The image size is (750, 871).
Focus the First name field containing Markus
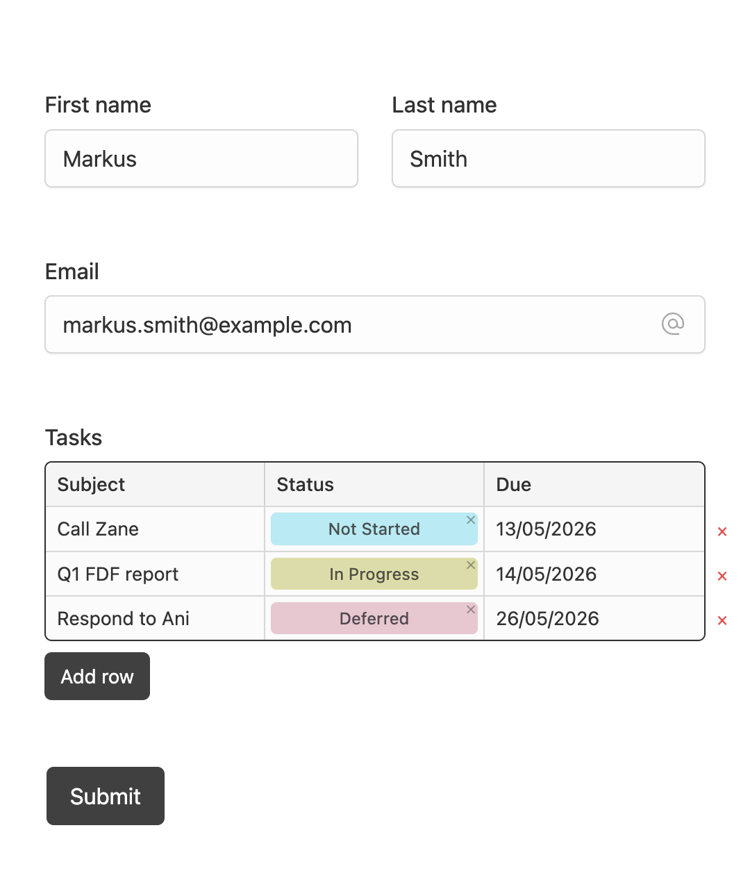pos(201,158)
